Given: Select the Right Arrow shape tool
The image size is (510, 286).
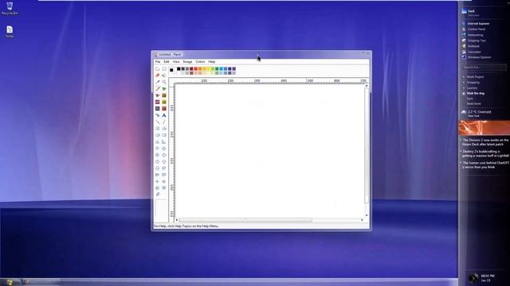Looking at the screenshot, I should click(x=158, y=161).
